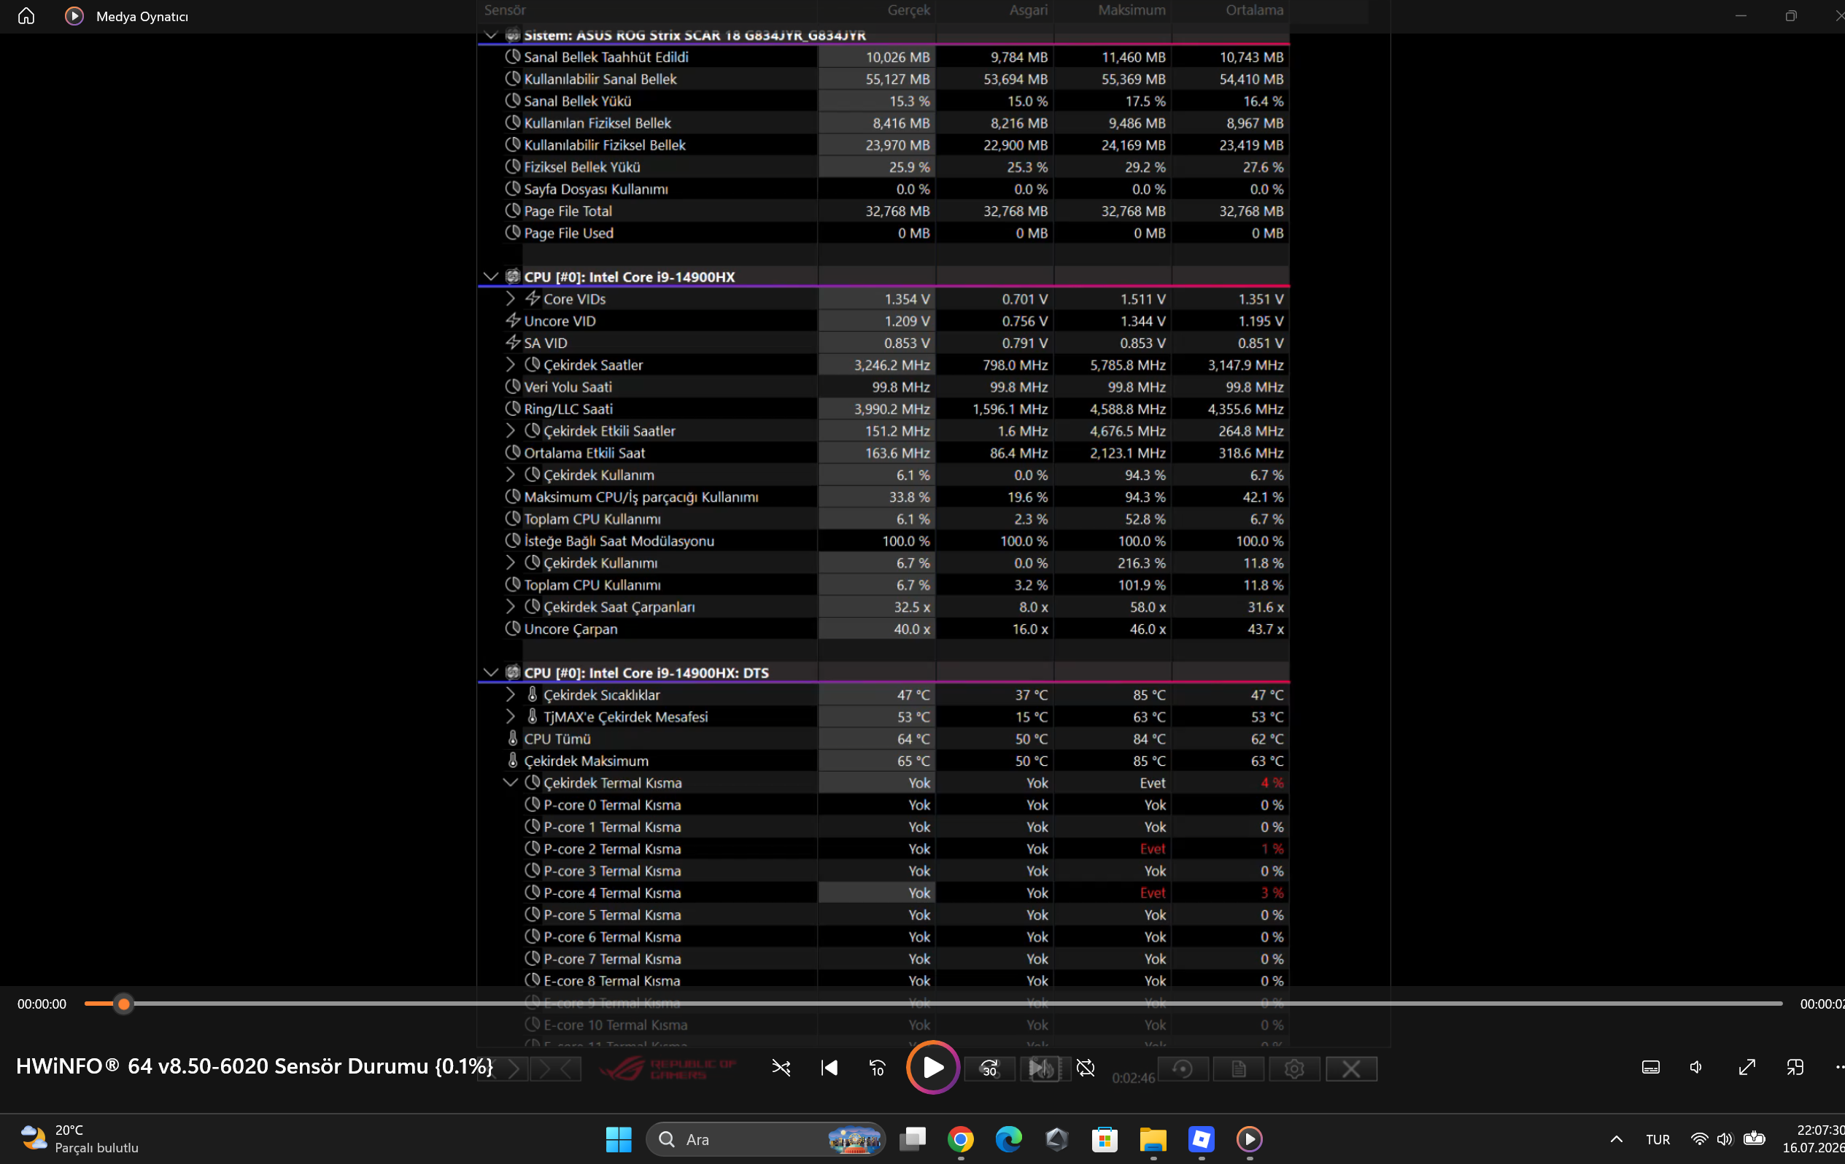This screenshot has height=1164, width=1845.
Task: Collapse the Sistem: ASUS ROG Strix section
Action: click(x=491, y=34)
